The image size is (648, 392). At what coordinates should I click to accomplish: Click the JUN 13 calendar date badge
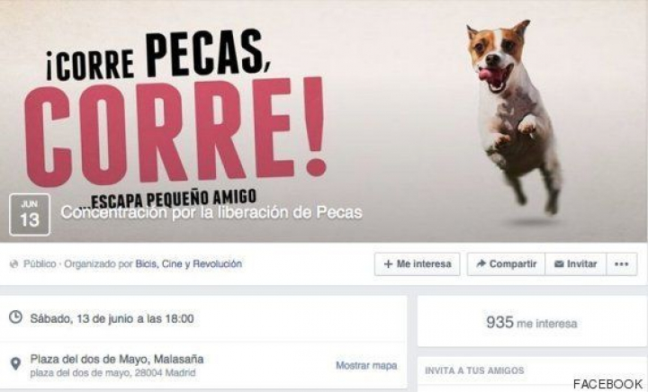coord(30,215)
